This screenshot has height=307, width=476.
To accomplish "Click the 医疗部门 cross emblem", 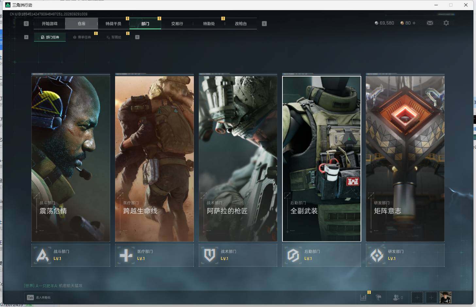I will coord(126,255).
